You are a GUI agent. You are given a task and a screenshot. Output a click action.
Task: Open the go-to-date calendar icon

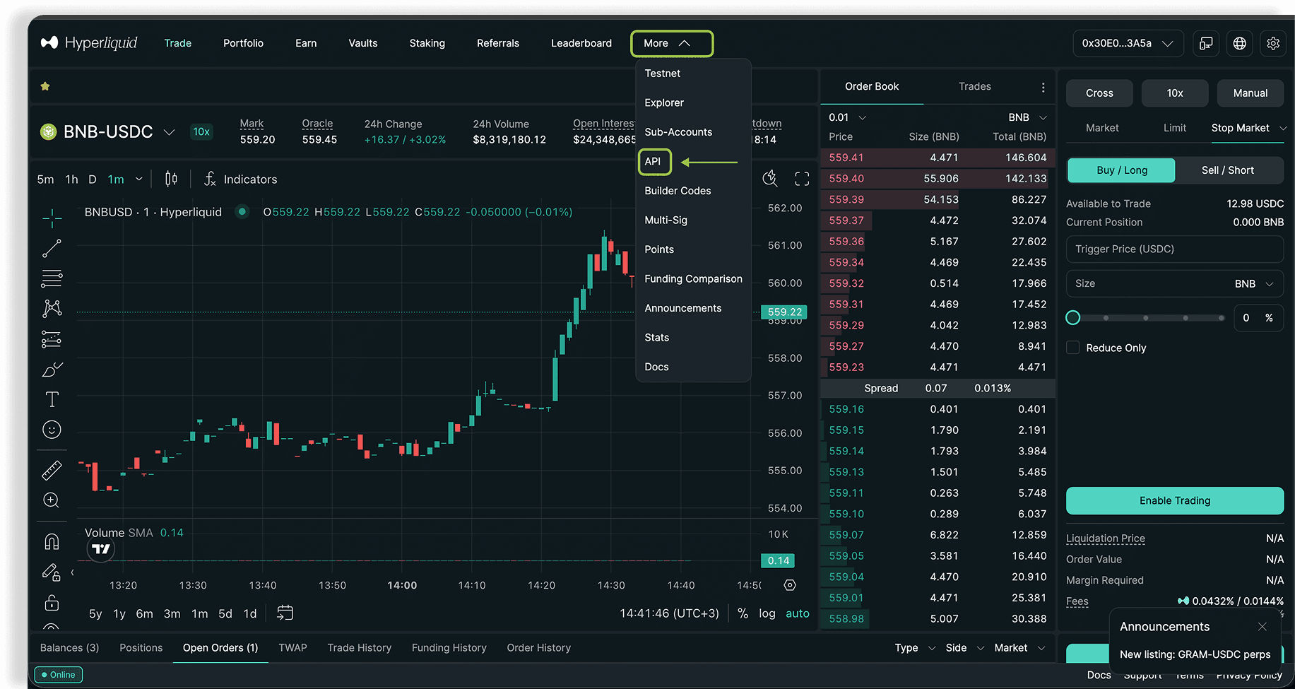(x=285, y=613)
